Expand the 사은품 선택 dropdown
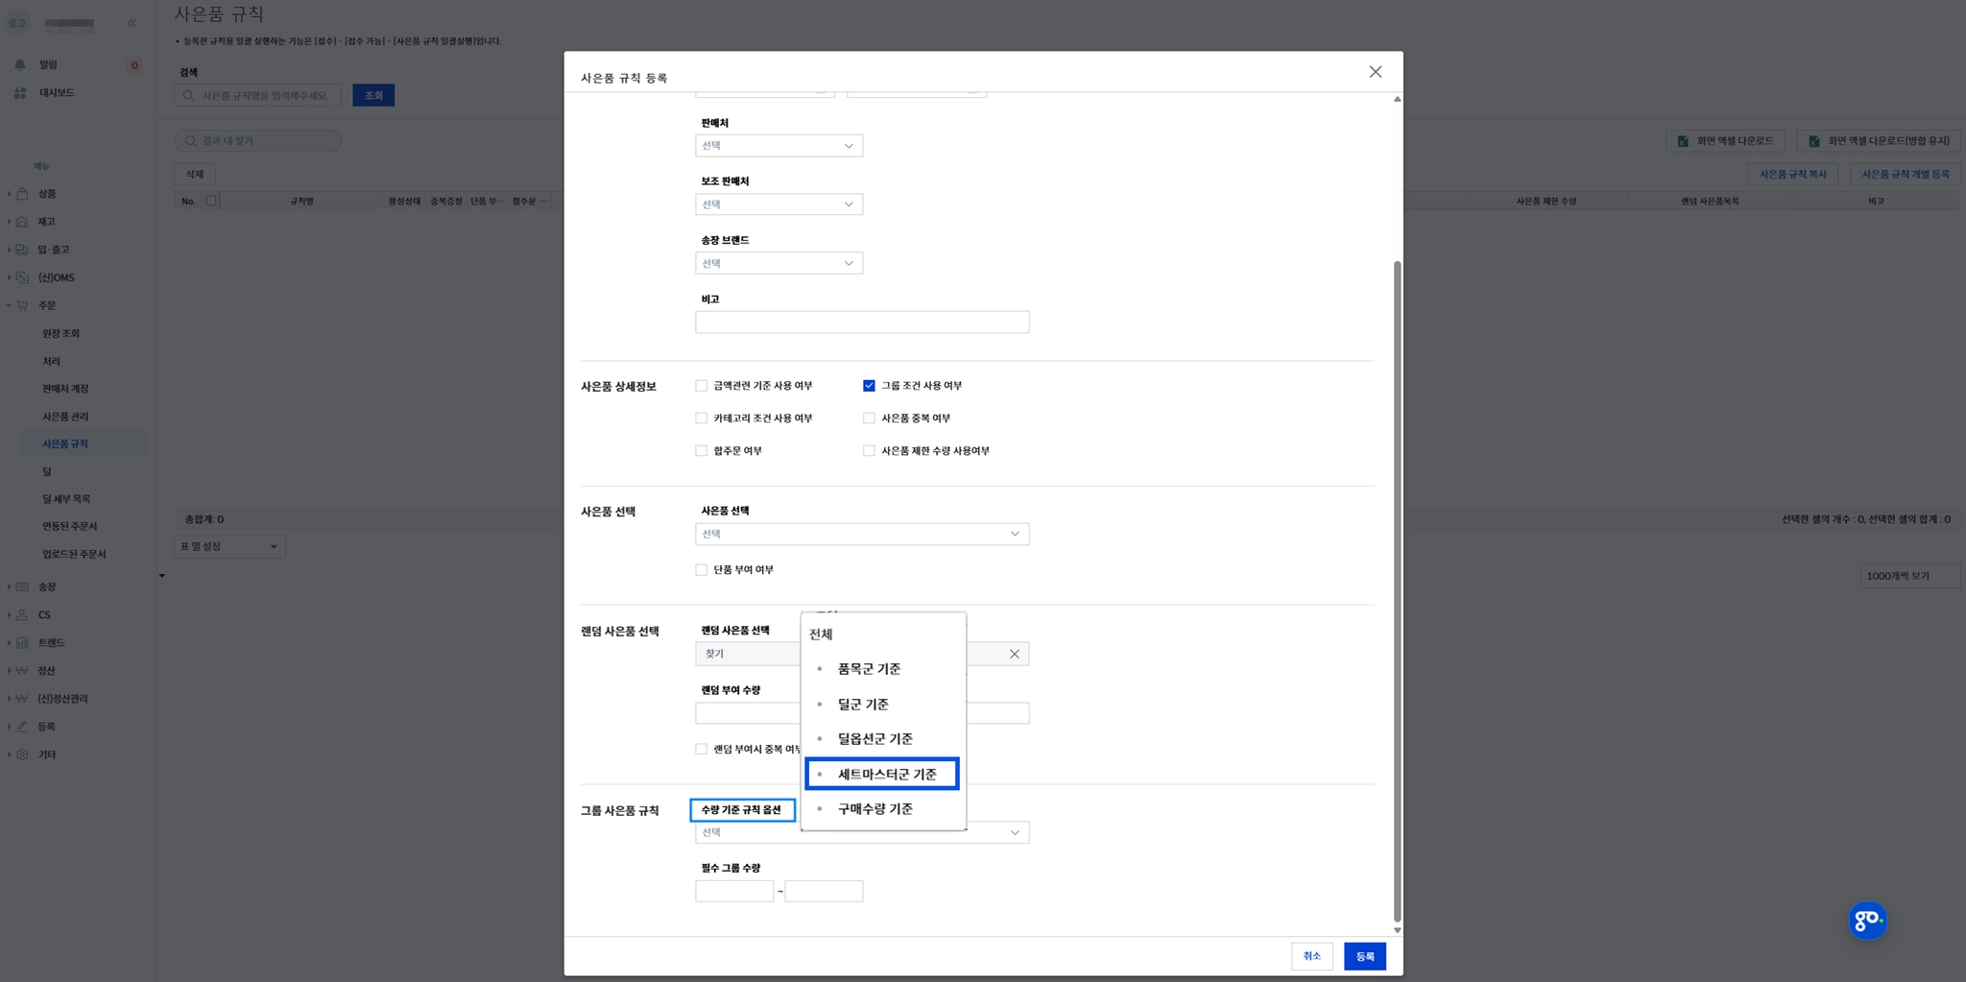This screenshot has height=982, width=1966. (x=862, y=534)
